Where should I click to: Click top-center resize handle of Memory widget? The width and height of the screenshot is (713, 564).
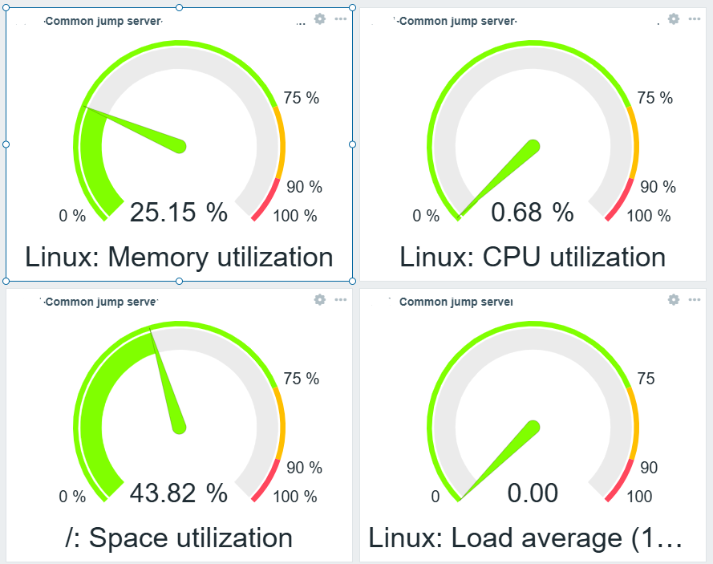pos(179,7)
